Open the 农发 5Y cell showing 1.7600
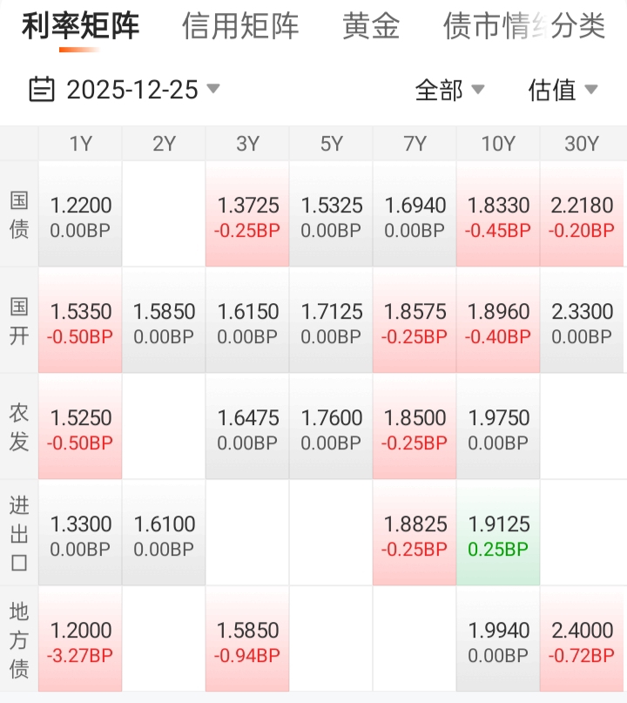This screenshot has height=703, width=627. [x=331, y=429]
